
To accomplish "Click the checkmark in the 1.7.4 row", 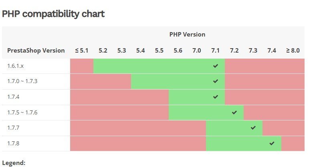I will click(x=216, y=97).
